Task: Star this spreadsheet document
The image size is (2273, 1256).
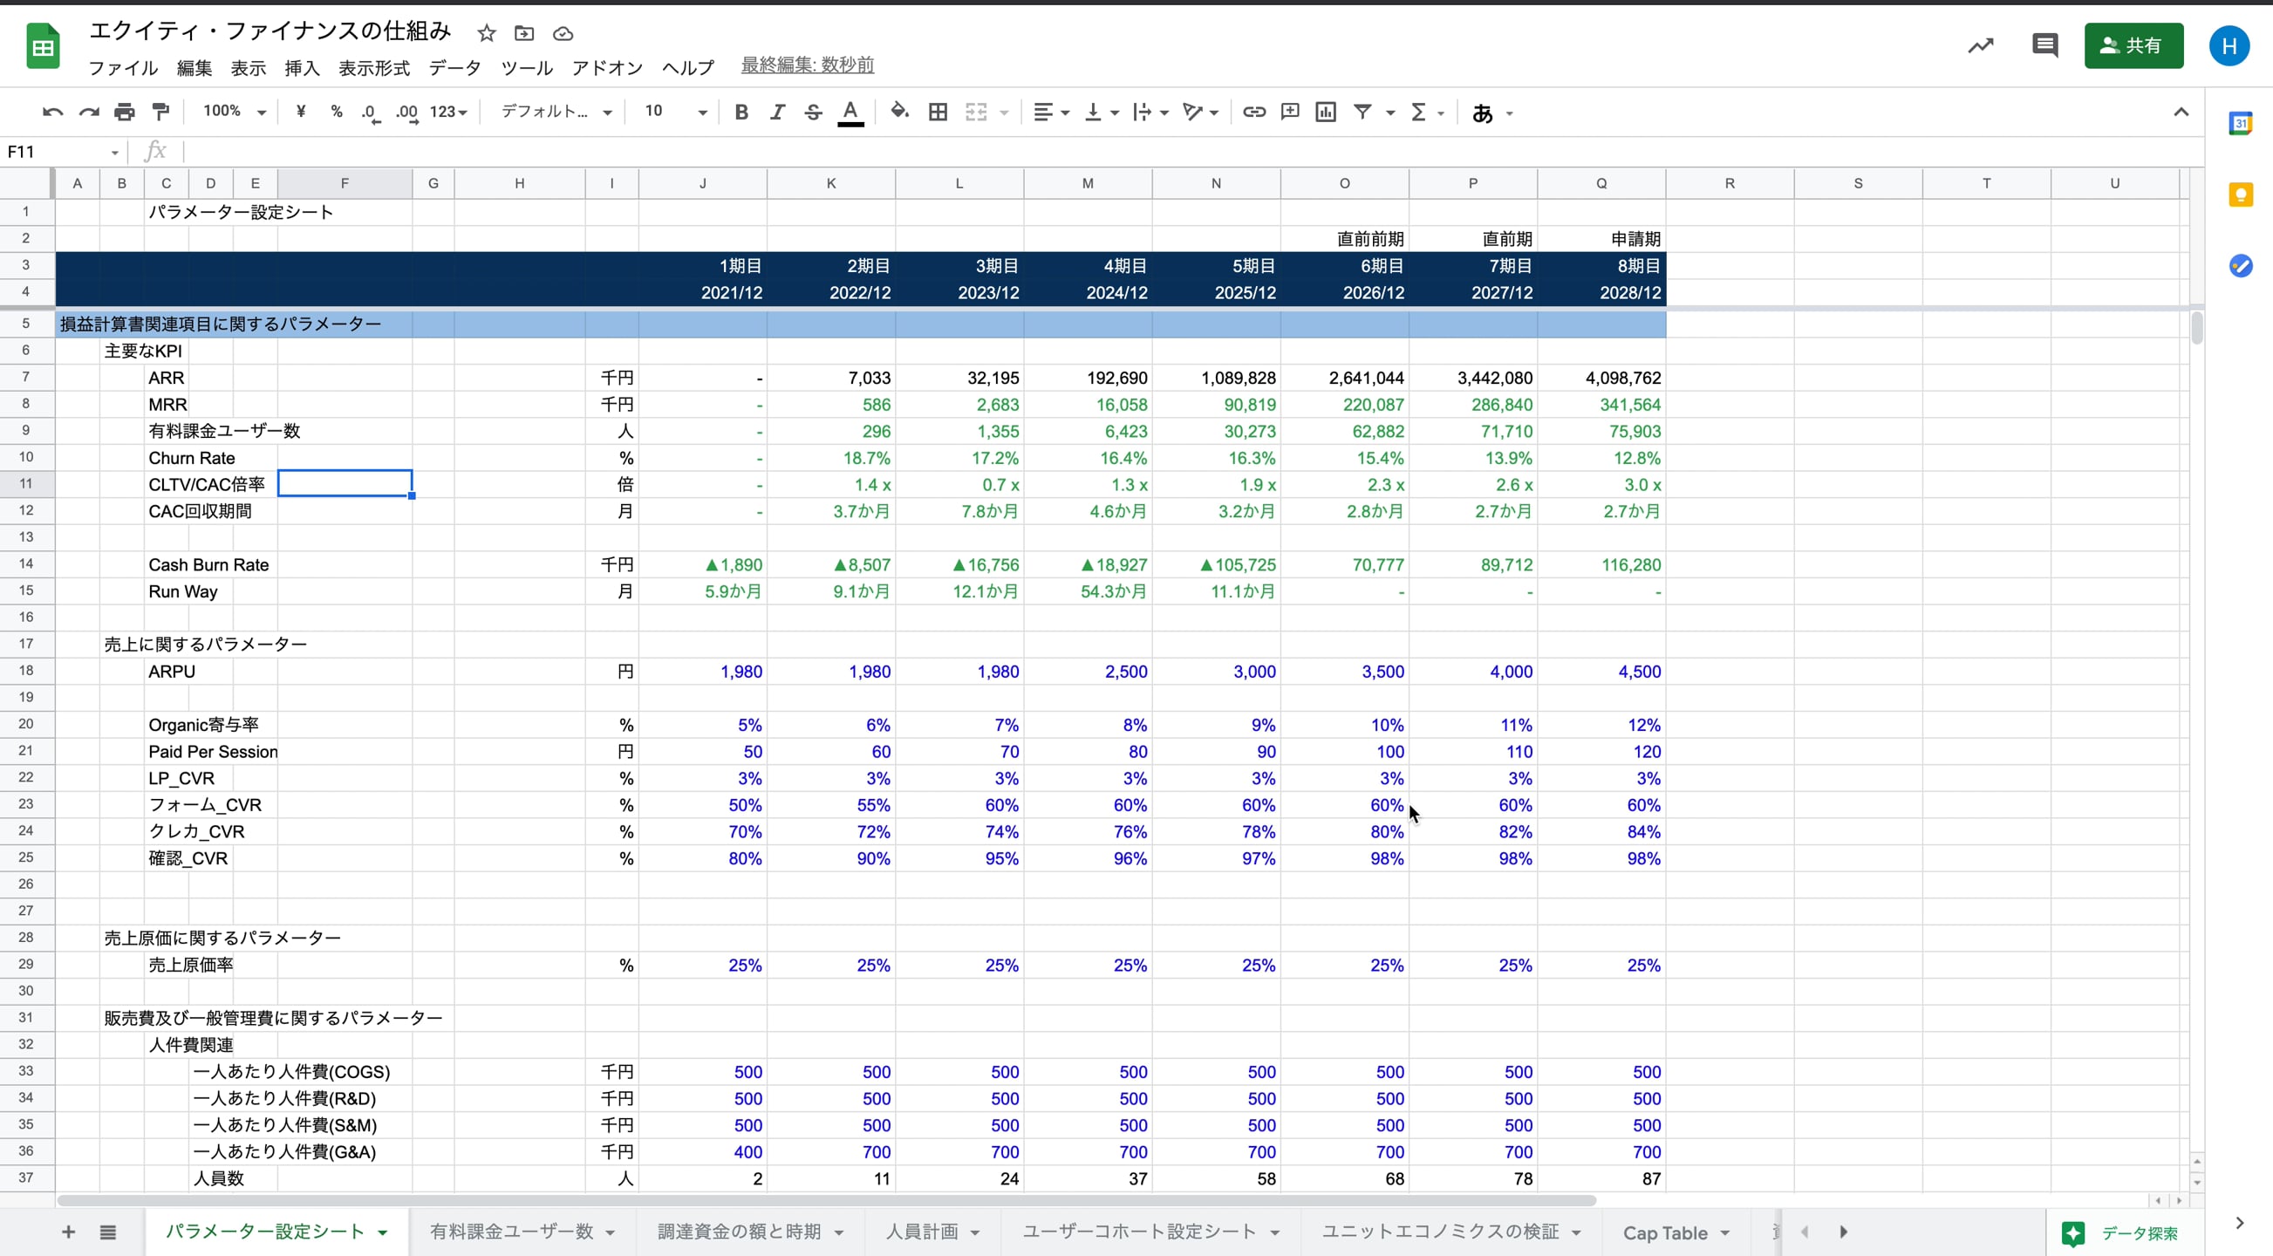Action: [x=486, y=33]
